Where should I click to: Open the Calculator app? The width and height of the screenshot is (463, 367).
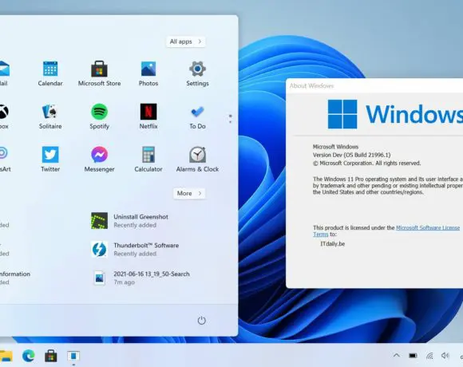tap(148, 160)
